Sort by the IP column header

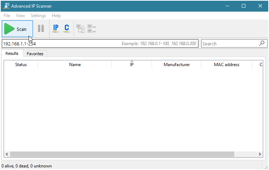click(132, 65)
